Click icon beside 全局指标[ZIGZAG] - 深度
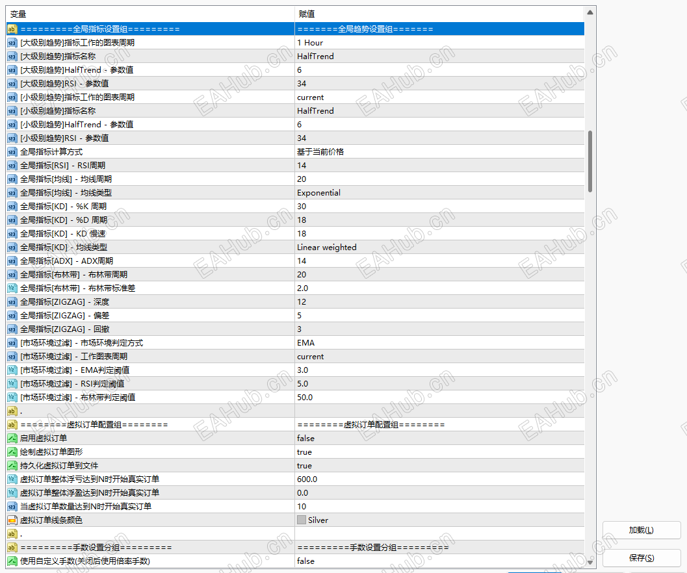687x573 pixels. [x=12, y=302]
